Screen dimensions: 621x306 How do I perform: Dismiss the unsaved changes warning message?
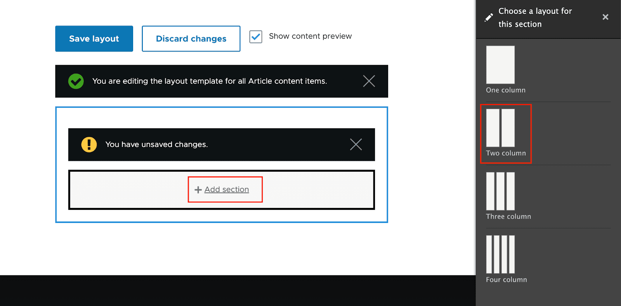tap(356, 145)
